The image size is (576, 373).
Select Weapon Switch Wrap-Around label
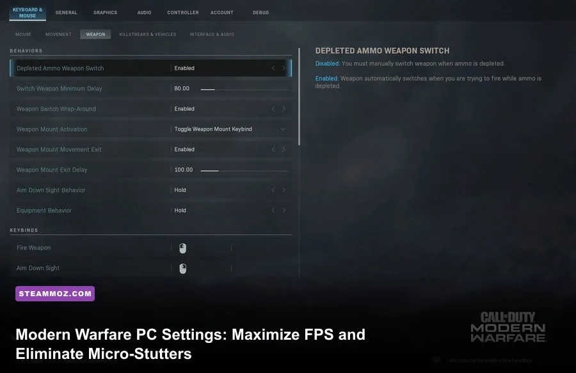click(x=56, y=109)
